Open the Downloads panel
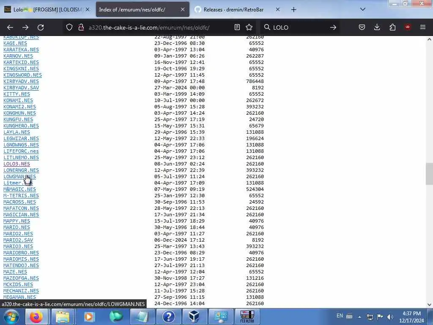This screenshot has width=433, height=325. coord(377,27)
